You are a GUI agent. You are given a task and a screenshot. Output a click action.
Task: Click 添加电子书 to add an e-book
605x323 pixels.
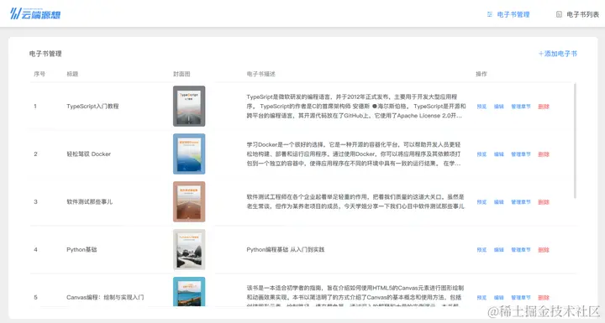558,54
